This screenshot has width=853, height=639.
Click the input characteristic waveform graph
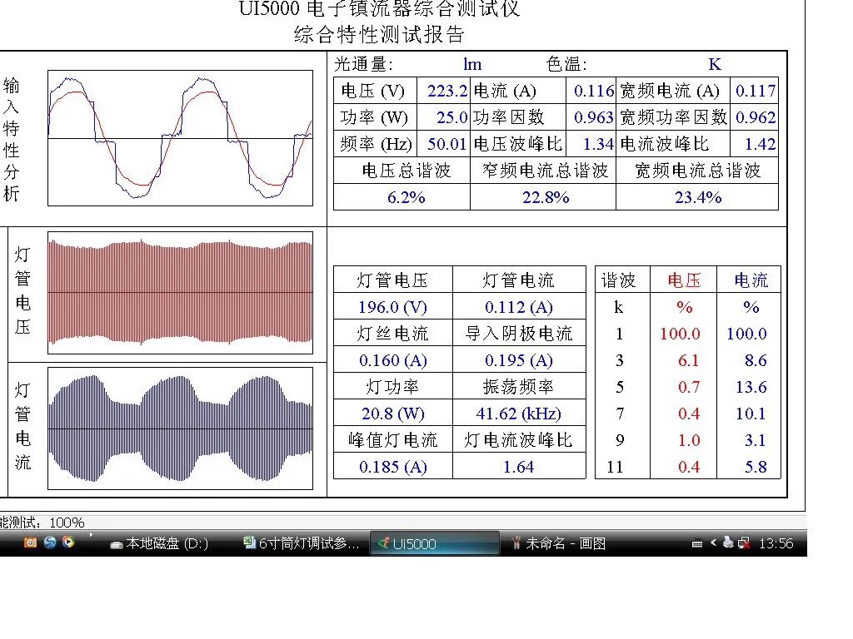pos(180,138)
